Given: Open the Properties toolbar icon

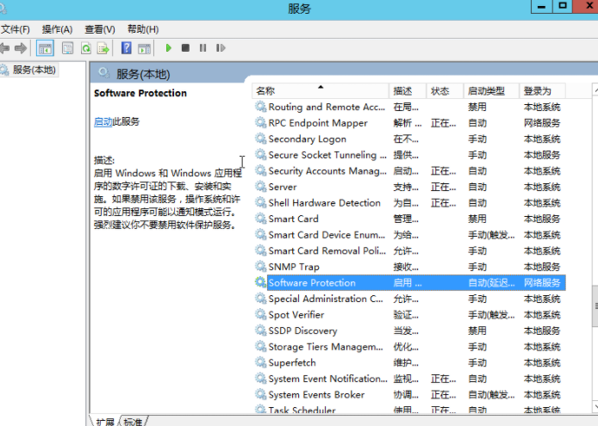Looking at the screenshot, I should pyautogui.click(x=67, y=48).
